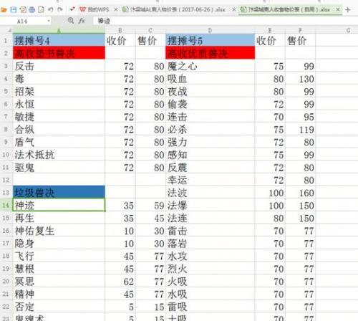Click the open folder icon in toolbar
The image size is (358, 321).
pyautogui.click(x=4, y=10)
